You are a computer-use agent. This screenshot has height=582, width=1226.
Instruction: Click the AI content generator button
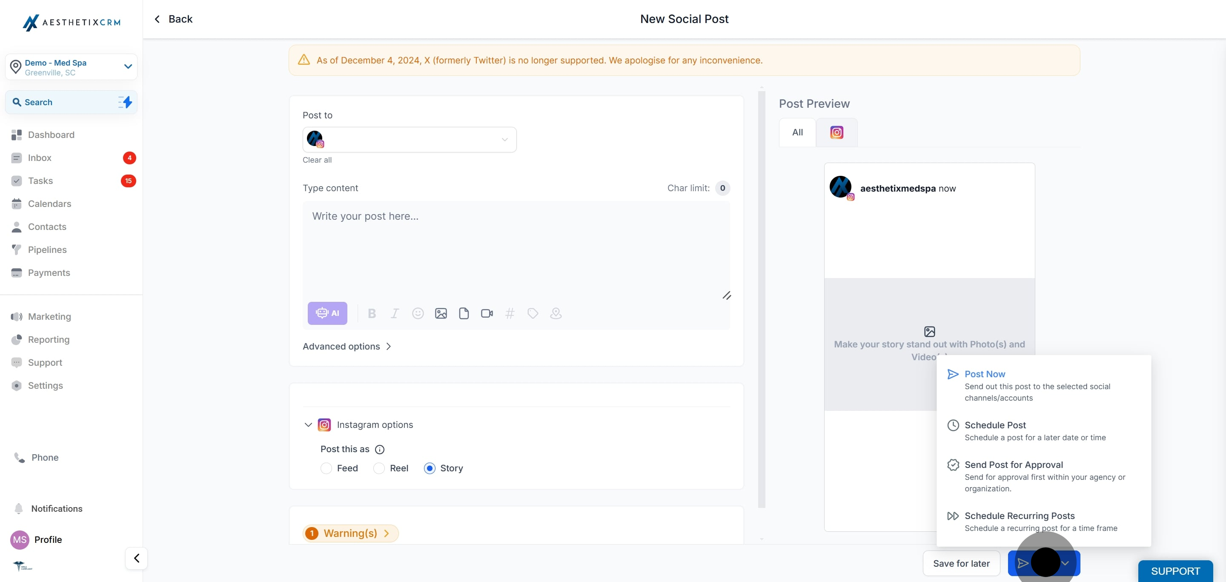click(x=327, y=313)
